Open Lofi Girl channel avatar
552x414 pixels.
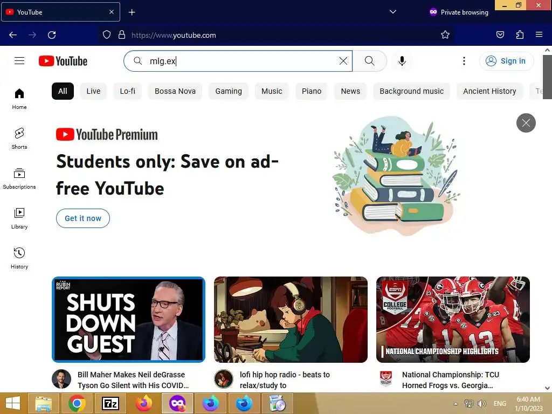[224, 379]
